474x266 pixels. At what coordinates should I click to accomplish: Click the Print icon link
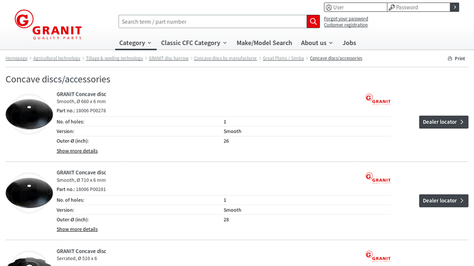pos(456,59)
